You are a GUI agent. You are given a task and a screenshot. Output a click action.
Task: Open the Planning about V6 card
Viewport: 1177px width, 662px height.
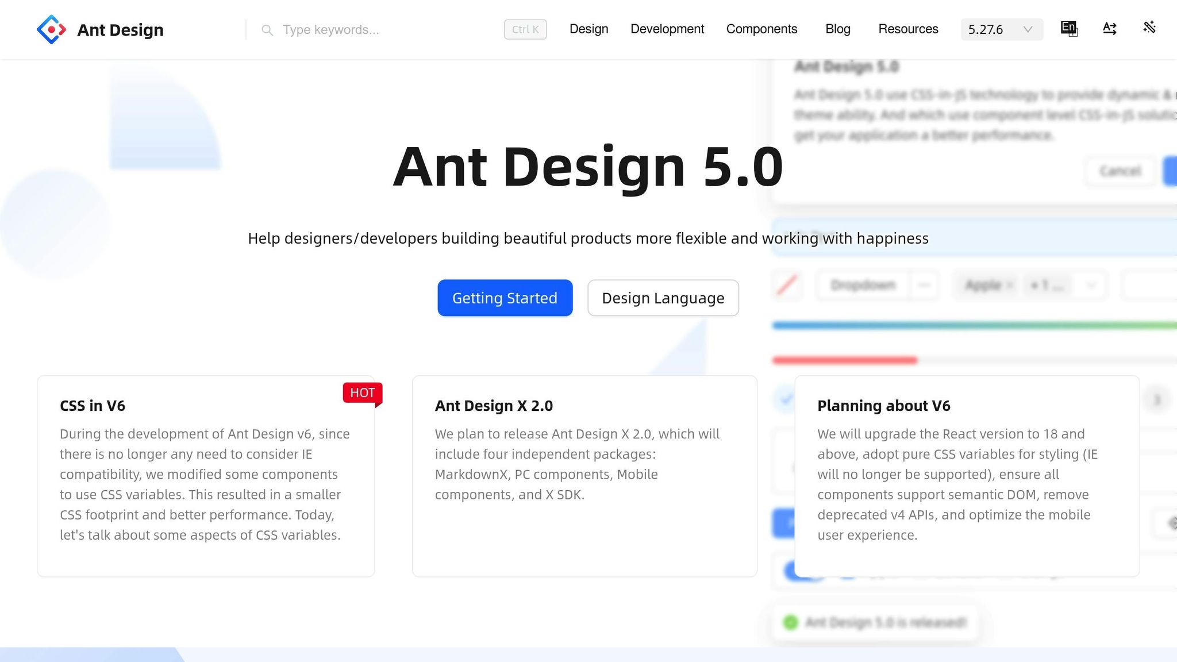tap(967, 476)
